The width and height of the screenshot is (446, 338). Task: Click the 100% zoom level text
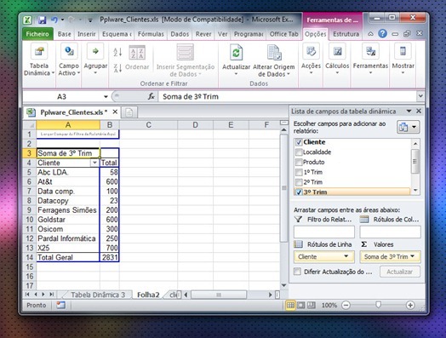click(x=329, y=306)
